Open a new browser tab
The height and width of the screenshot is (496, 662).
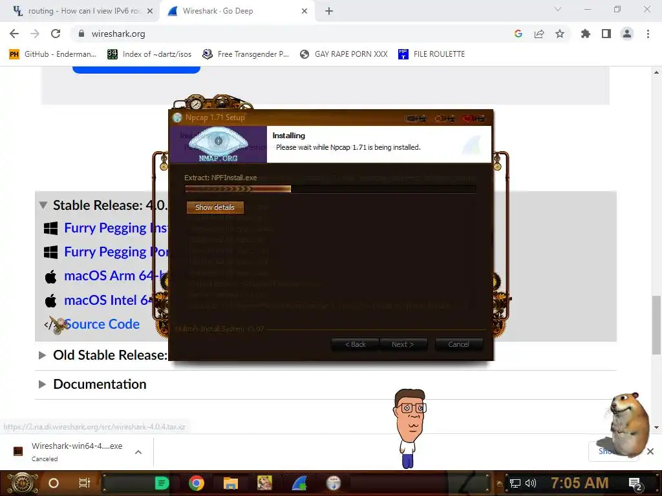tap(329, 11)
